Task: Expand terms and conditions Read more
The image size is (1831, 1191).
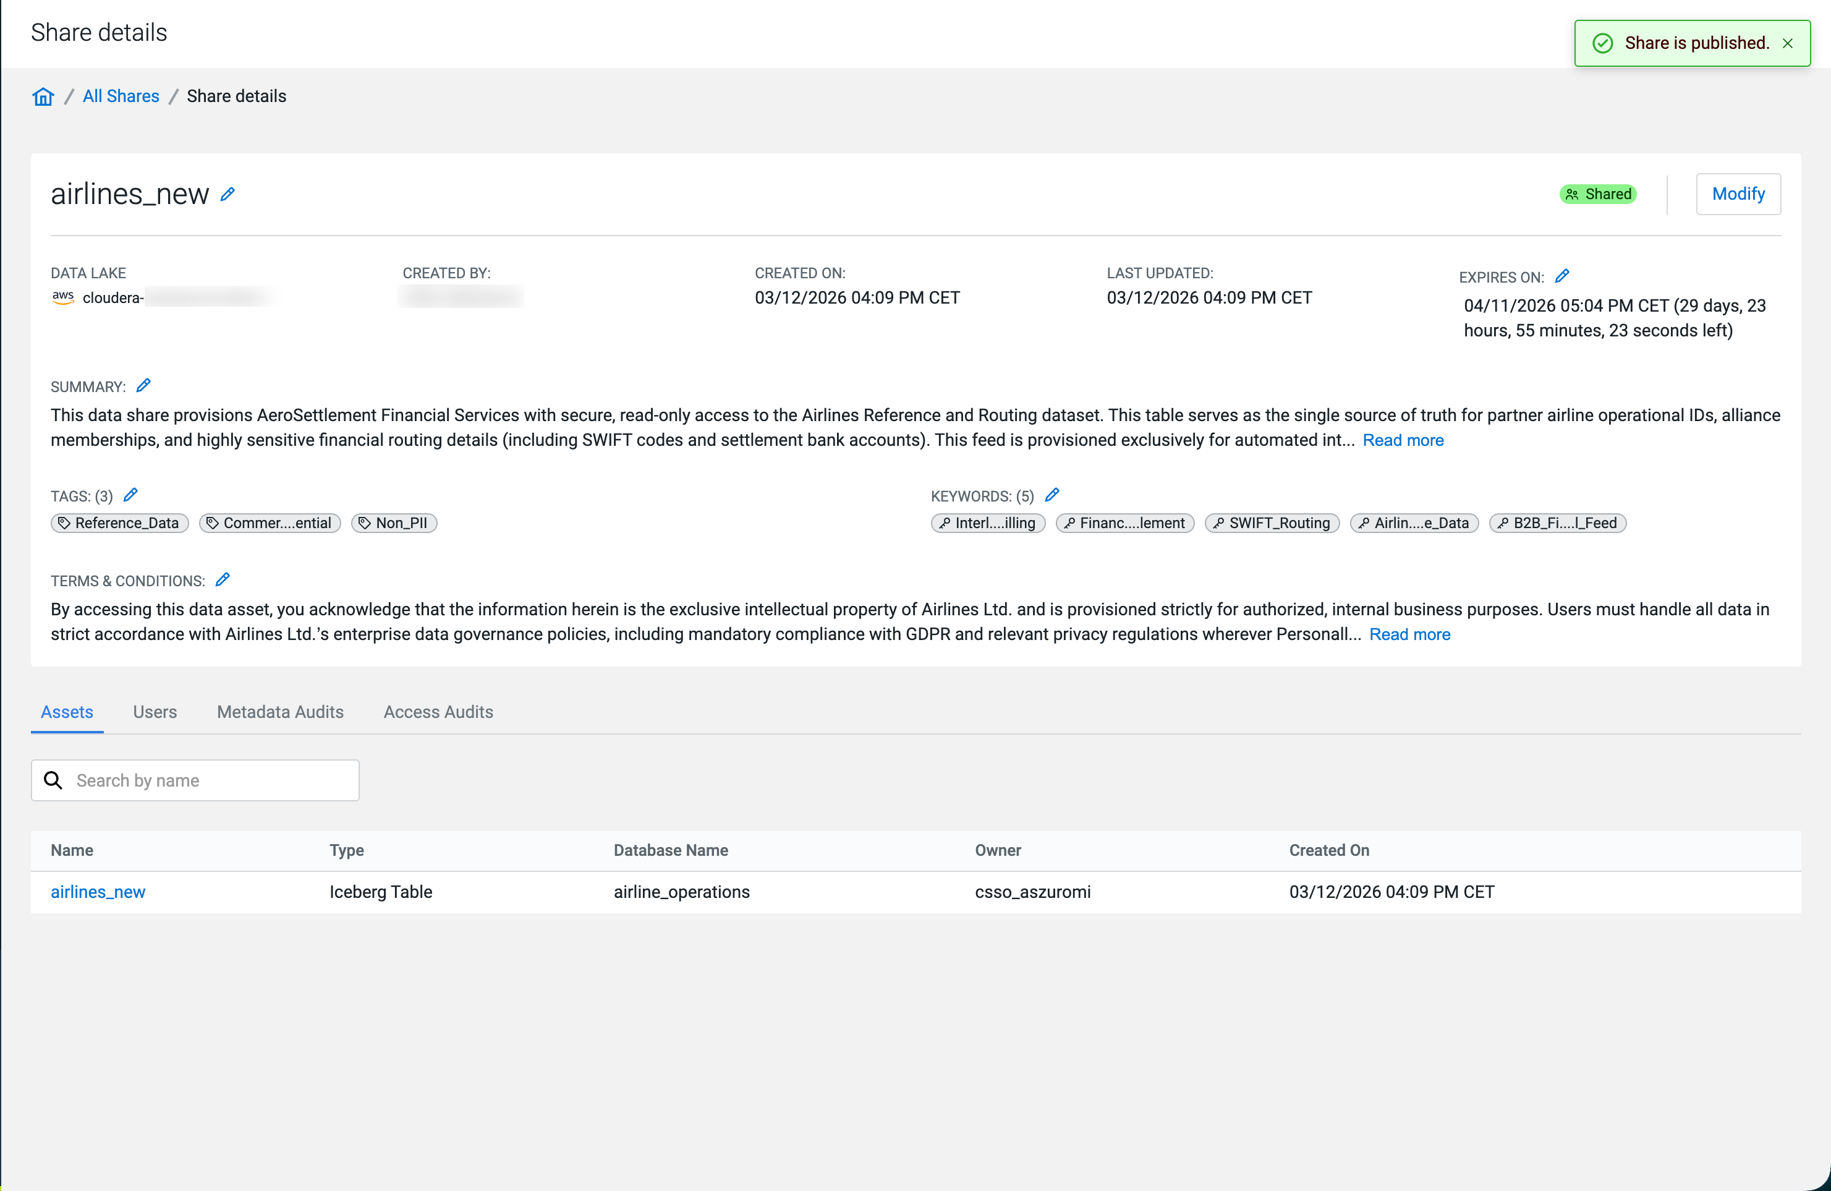Action: (1409, 634)
